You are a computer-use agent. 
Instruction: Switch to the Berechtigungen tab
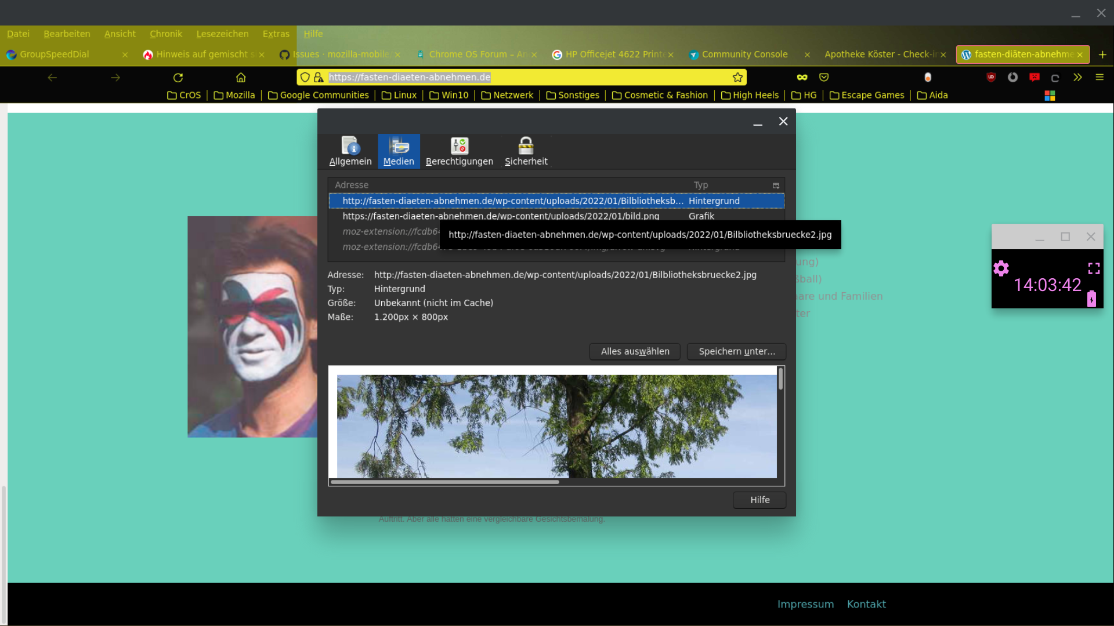coord(459,151)
